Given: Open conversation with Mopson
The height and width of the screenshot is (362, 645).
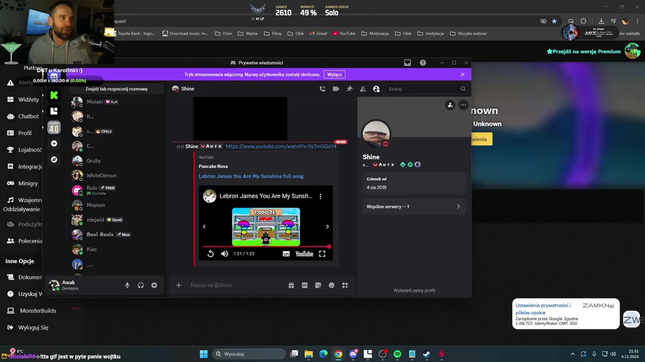Looking at the screenshot, I should 117,205.
